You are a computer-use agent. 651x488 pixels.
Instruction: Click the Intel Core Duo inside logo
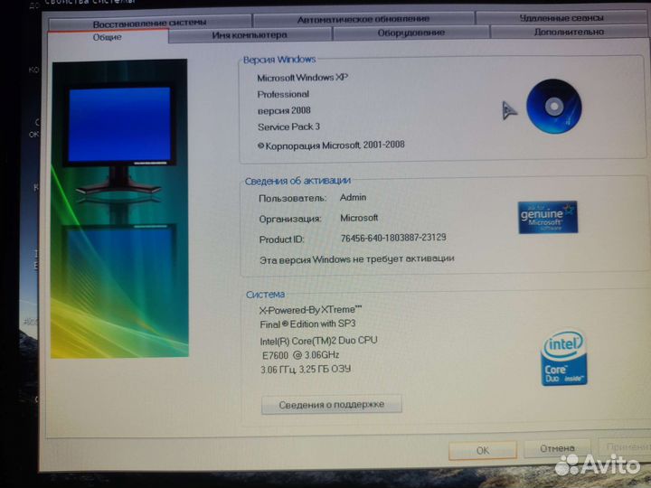pyautogui.click(x=564, y=358)
